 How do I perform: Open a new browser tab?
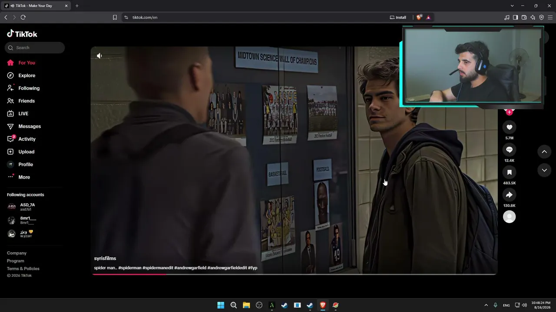coord(77,6)
